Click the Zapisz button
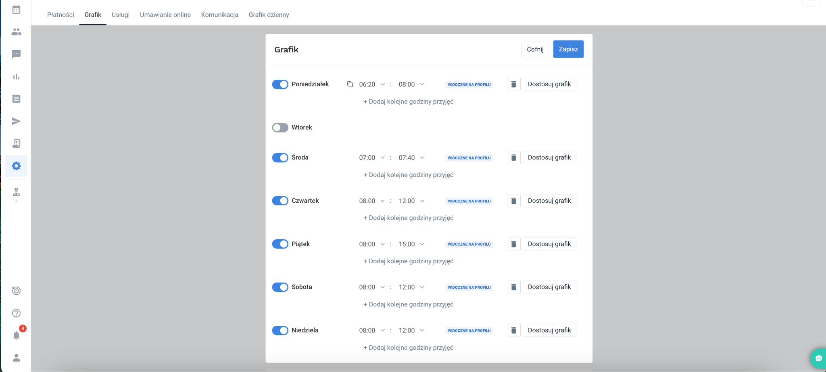The height and width of the screenshot is (372, 826). [568, 49]
